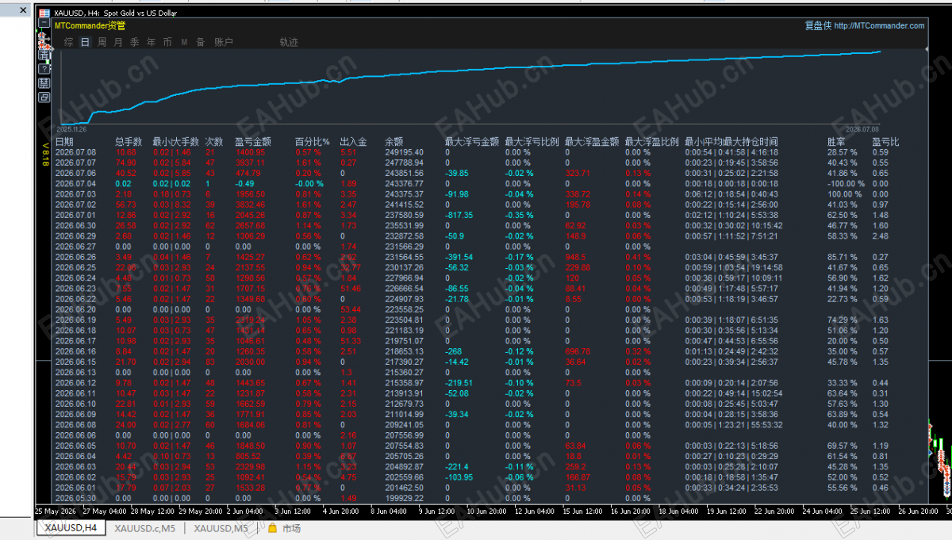This screenshot has width=952, height=540.
Task: Select the 月 monthly statistics tab
Action: pos(118,42)
